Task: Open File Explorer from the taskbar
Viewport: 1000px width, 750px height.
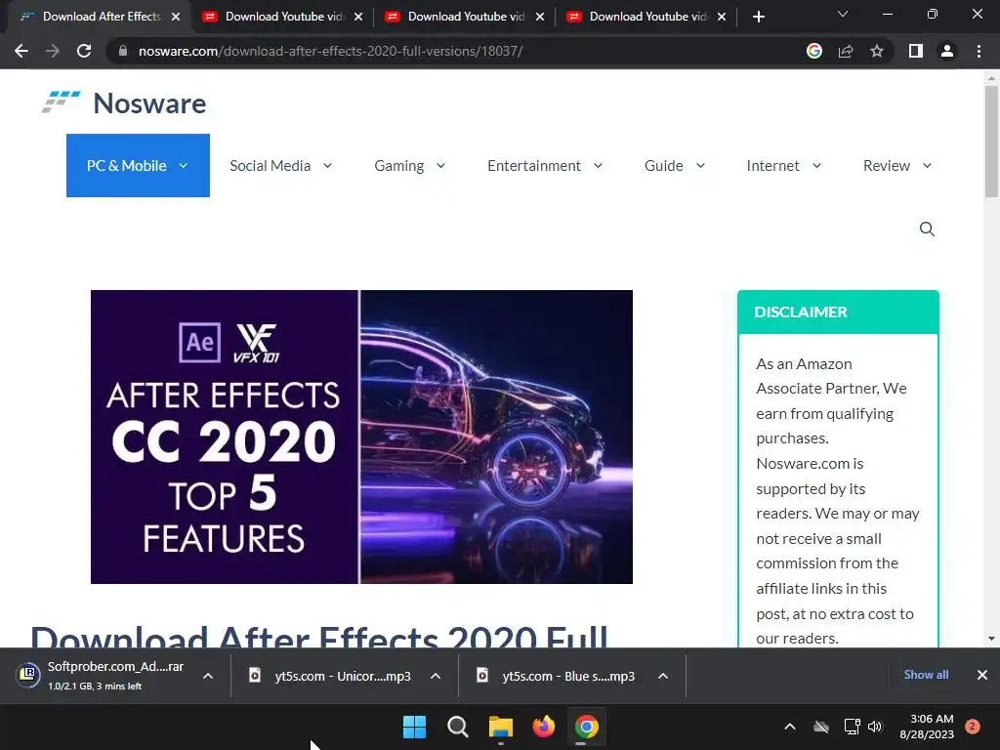Action: point(501,727)
